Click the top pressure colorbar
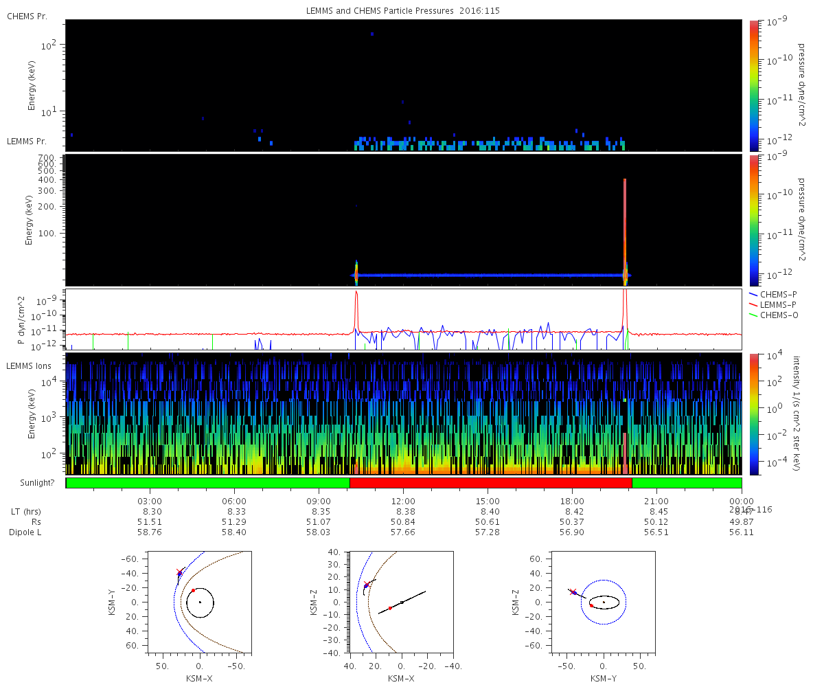Screen dimensions: 824x687 coord(754,85)
